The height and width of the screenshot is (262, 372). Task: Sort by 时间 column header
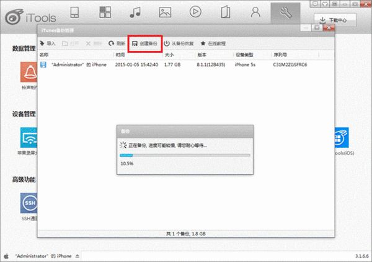(x=120, y=55)
